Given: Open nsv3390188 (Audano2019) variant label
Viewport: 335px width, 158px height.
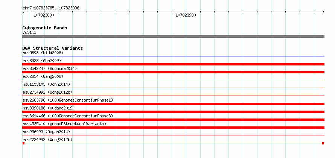Looking at the screenshot, I should (49, 108).
